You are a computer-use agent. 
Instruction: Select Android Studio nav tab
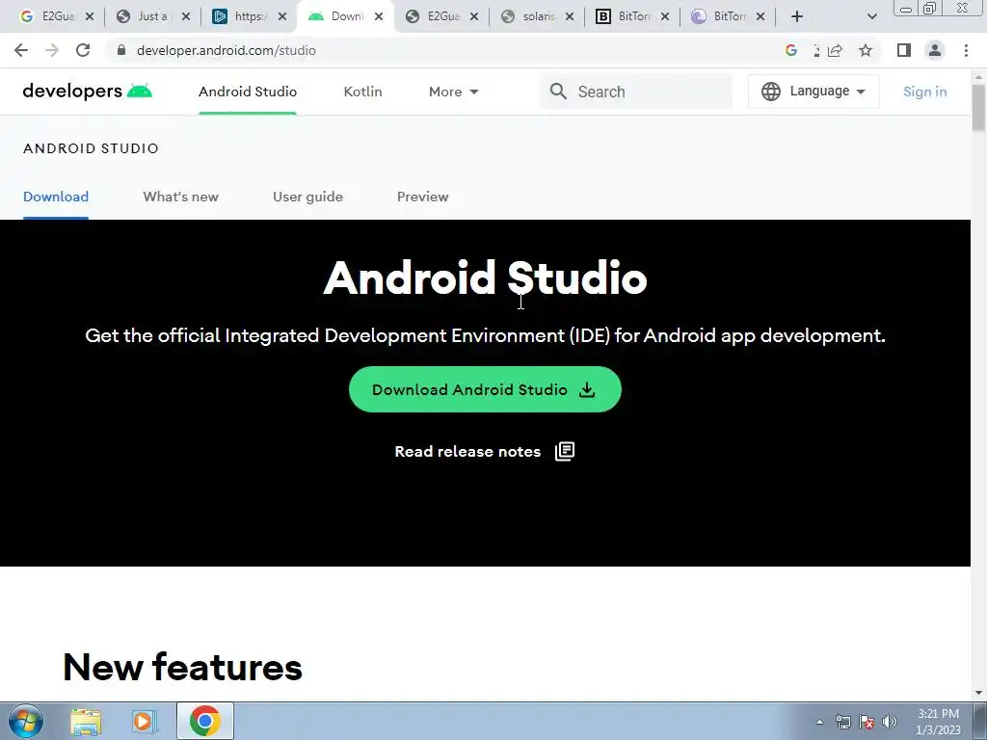(x=248, y=92)
